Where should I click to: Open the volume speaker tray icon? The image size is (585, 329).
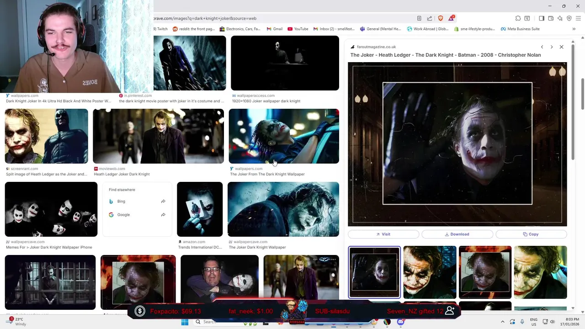point(552,322)
